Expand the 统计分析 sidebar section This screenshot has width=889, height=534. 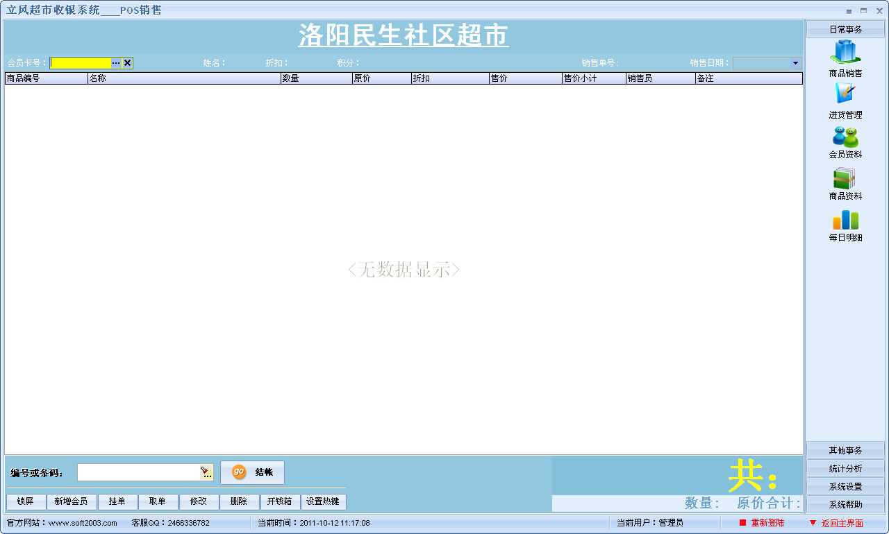coord(845,469)
